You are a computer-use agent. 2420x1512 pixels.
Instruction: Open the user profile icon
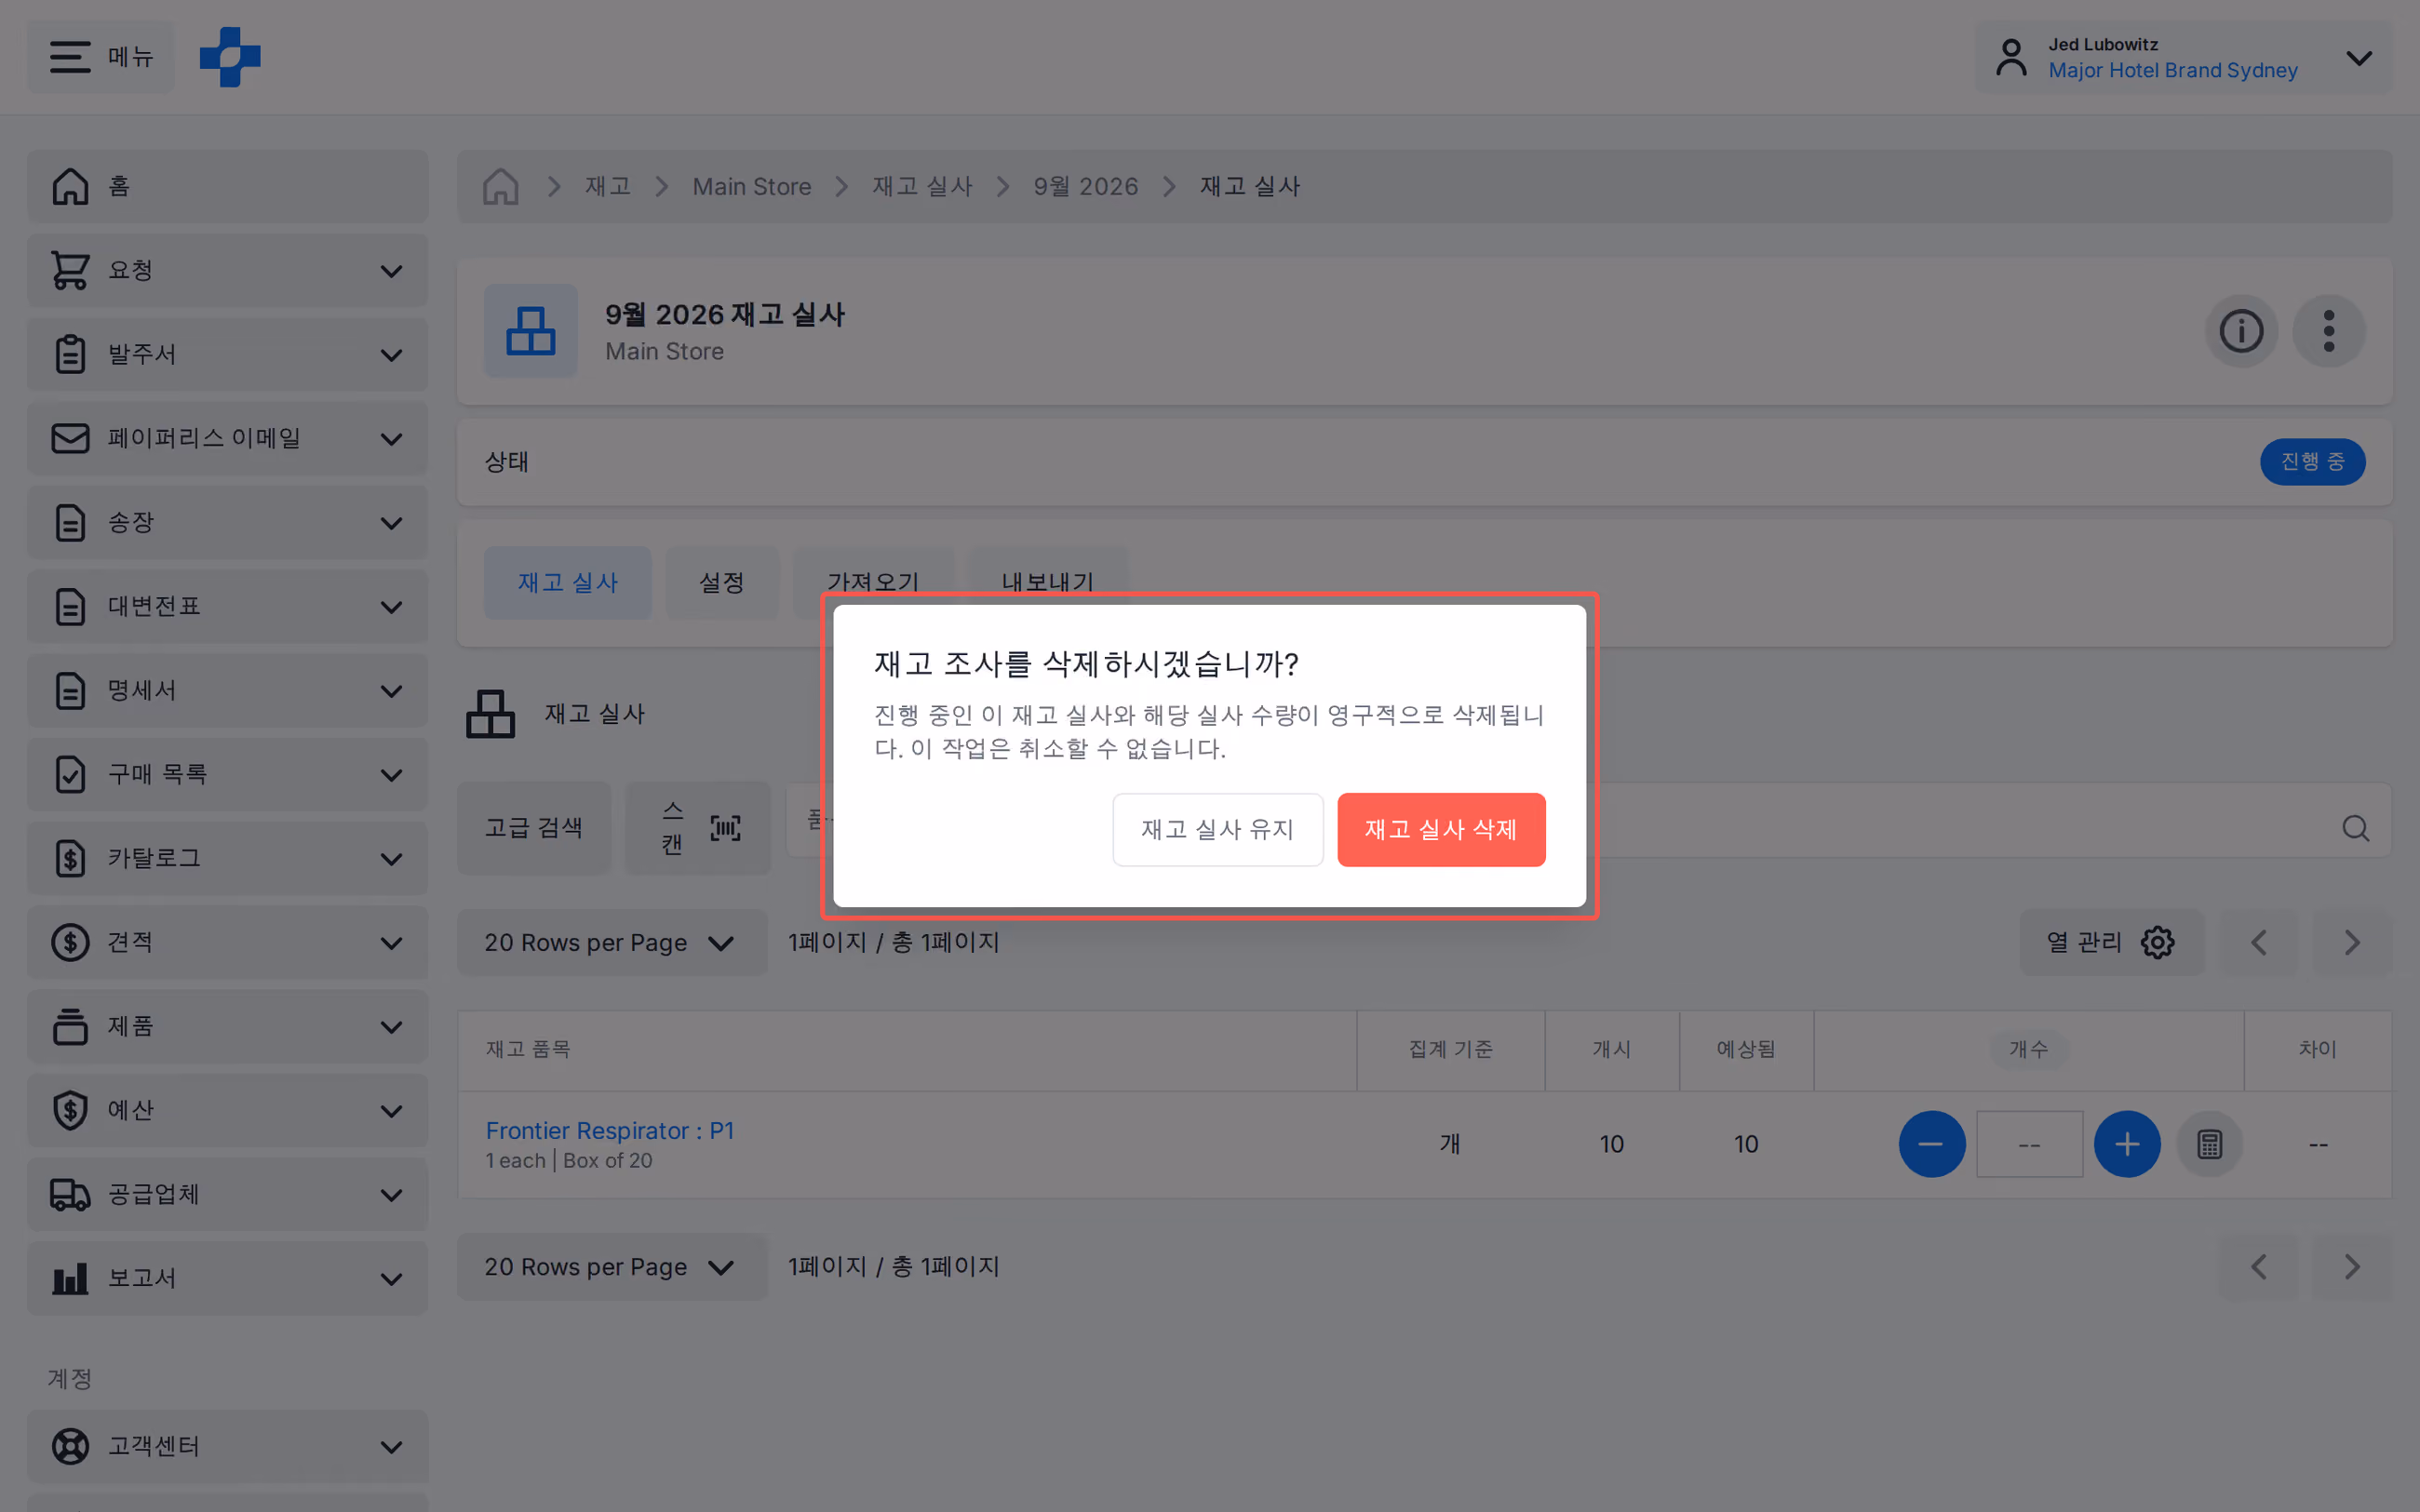tap(2011, 57)
